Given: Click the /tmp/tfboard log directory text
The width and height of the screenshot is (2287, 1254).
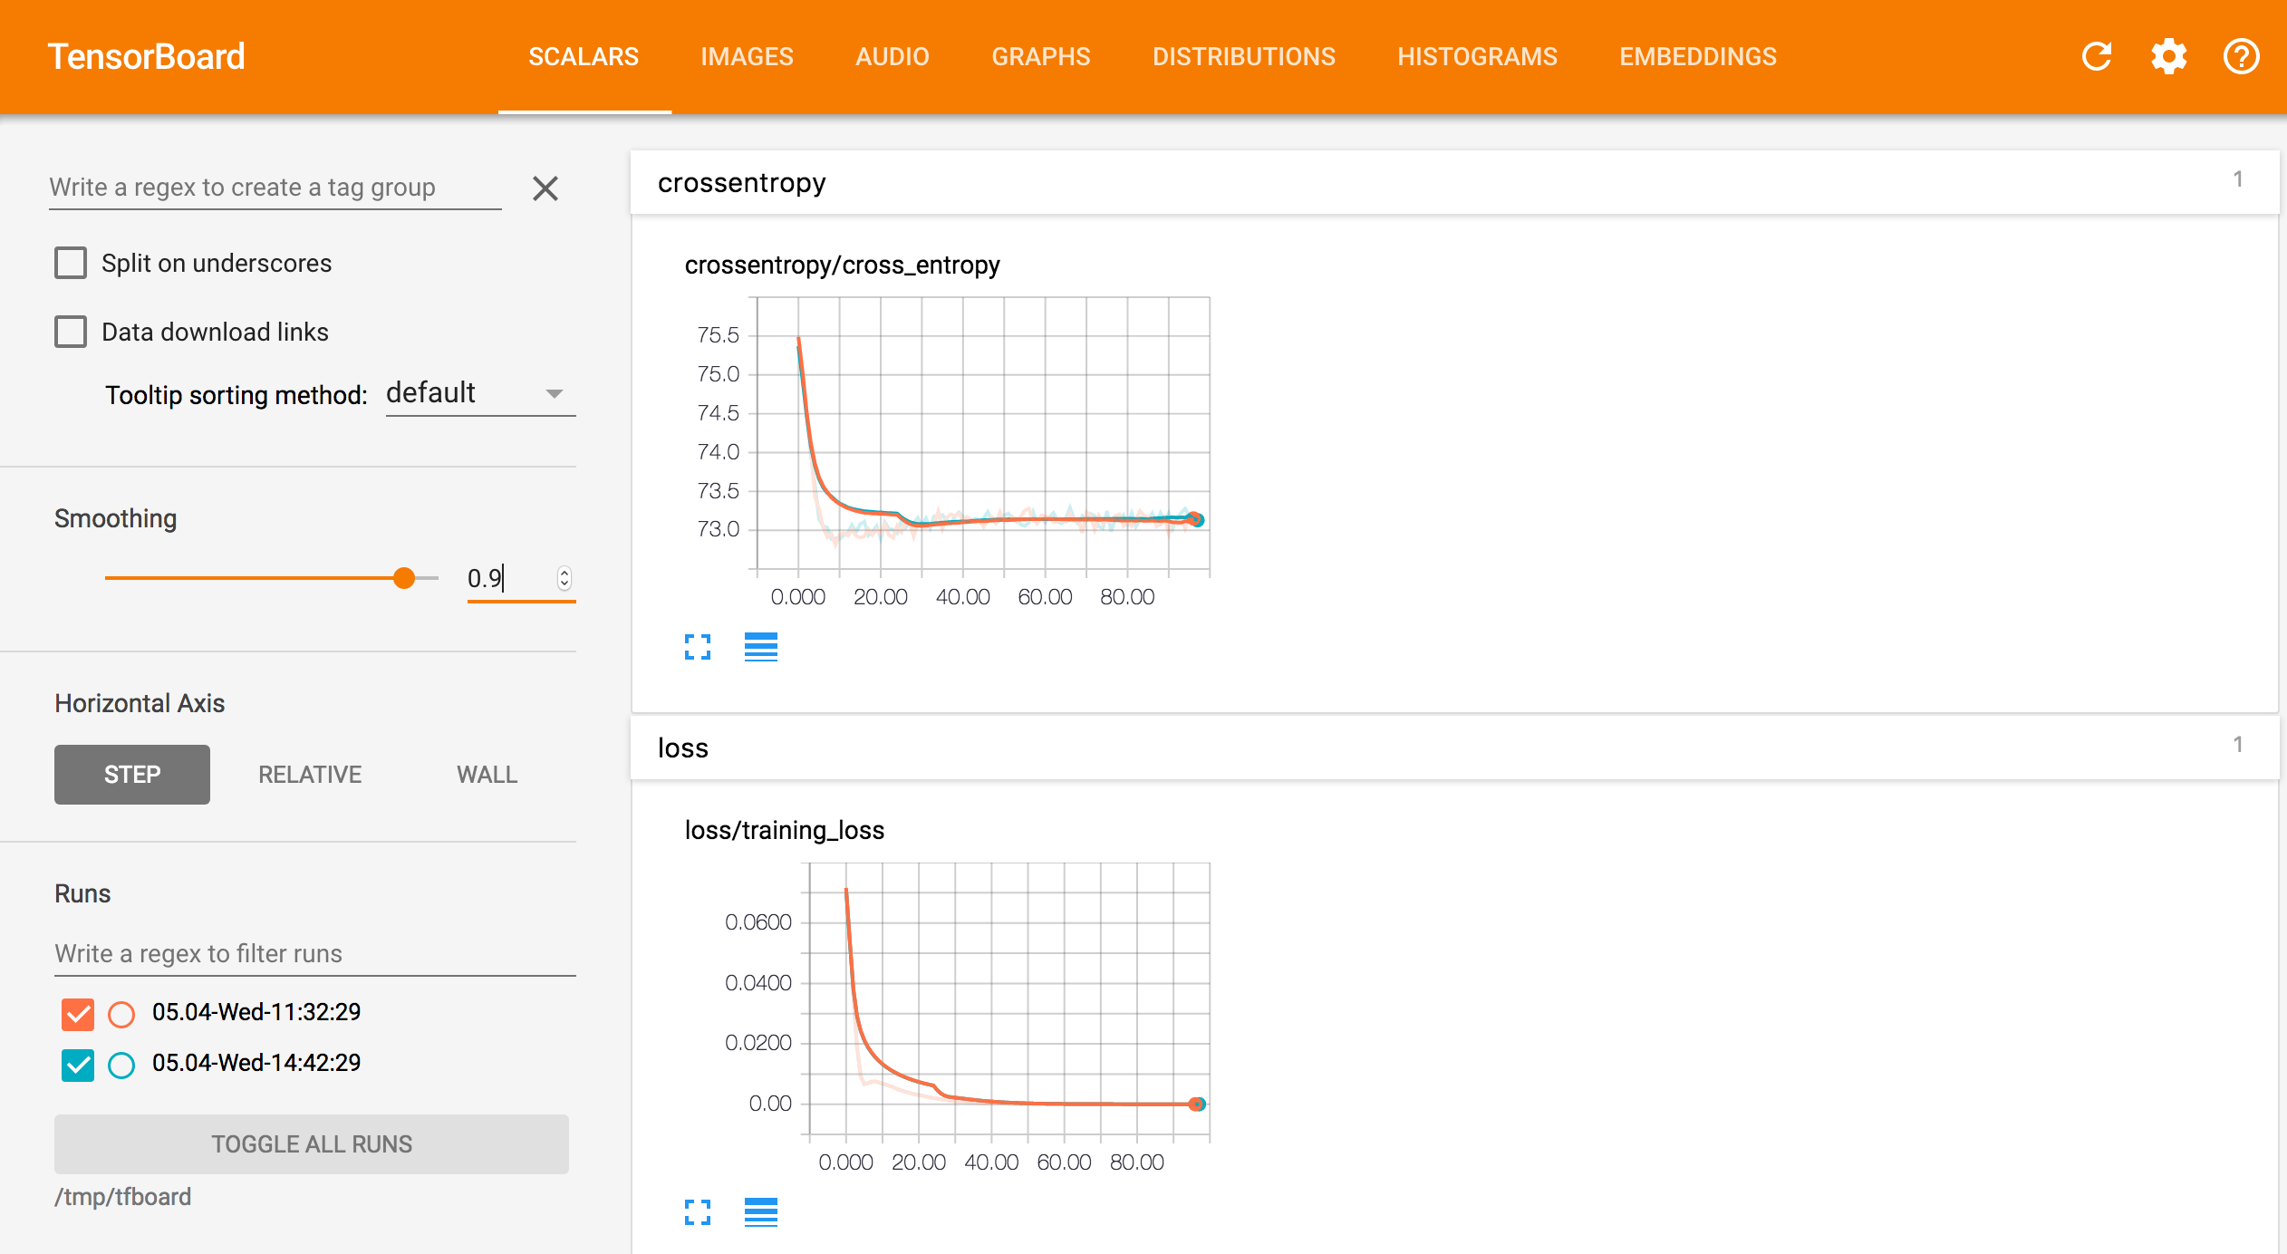Looking at the screenshot, I should [x=123, y=1197].
